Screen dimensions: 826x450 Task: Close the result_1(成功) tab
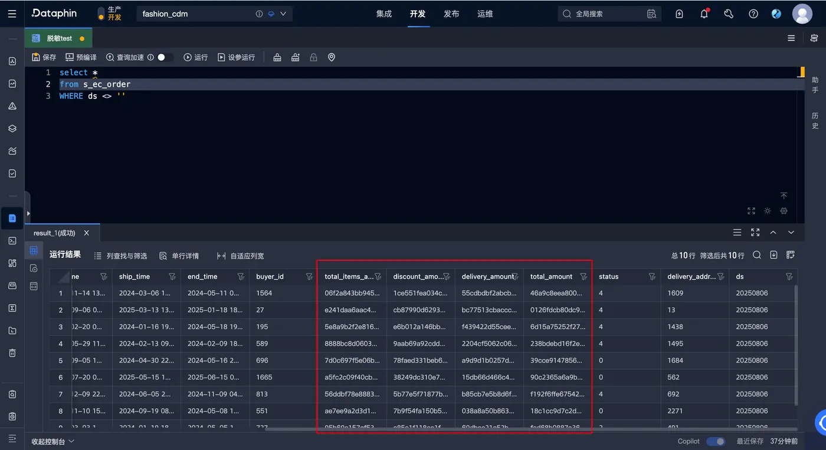pyautogui.click(x=87, y=233)
